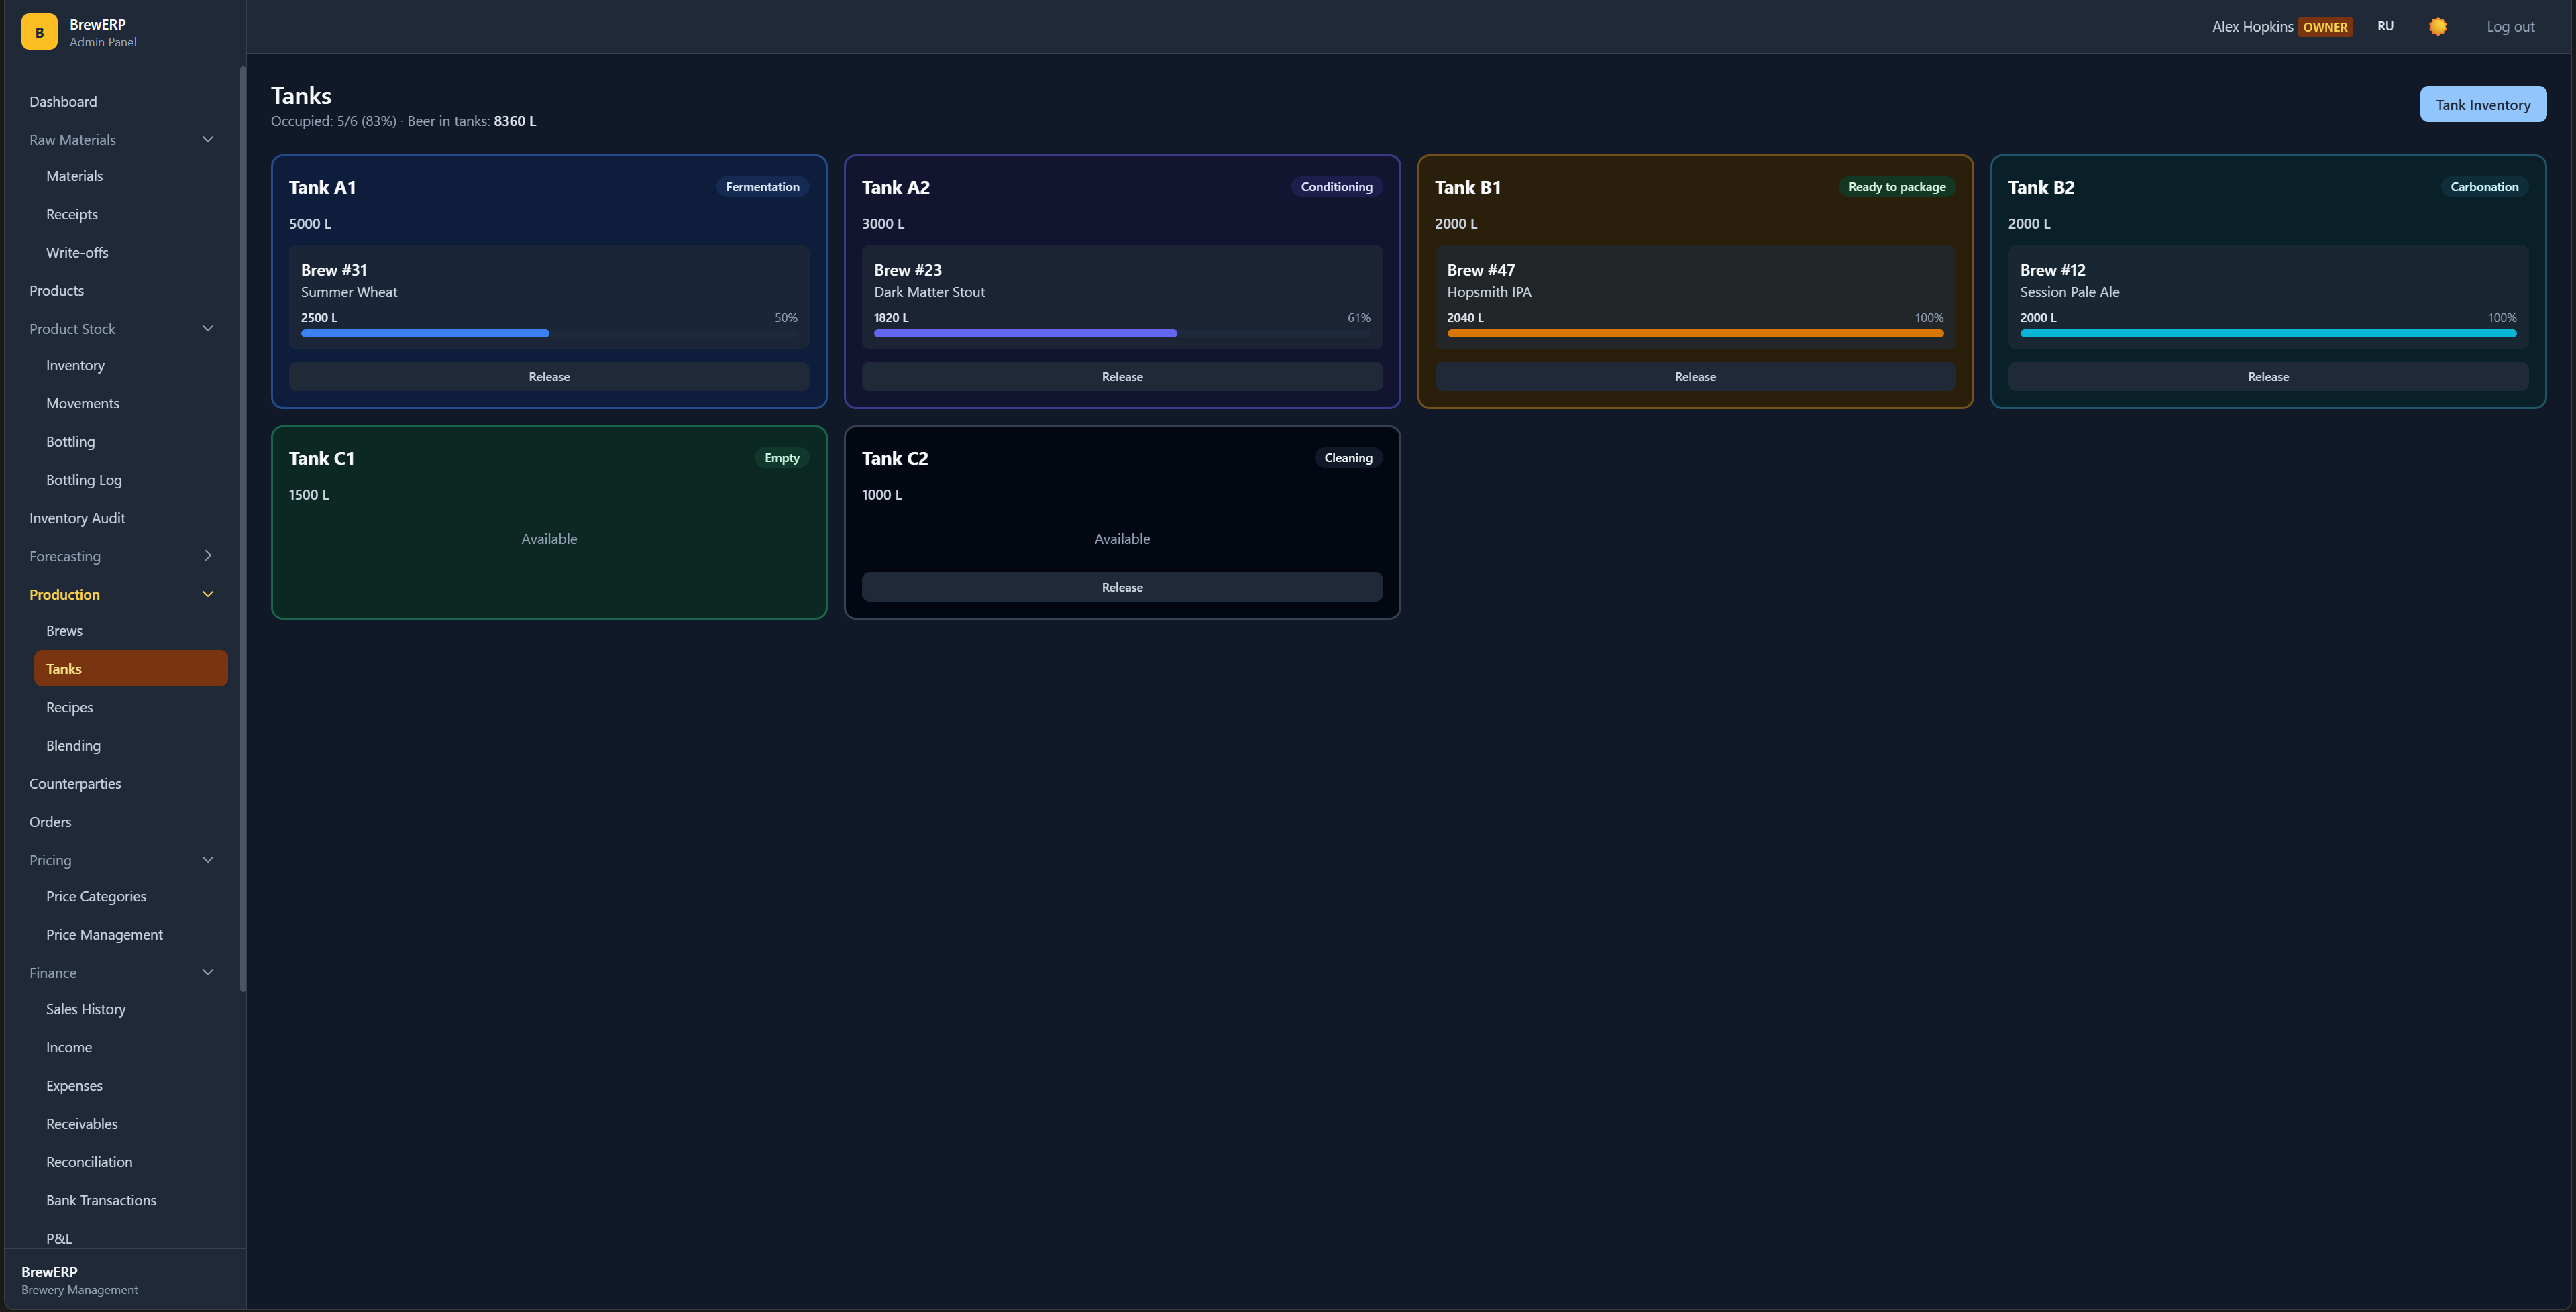Open the Dashboard menu item
This screenshot has height=1312, width=2576.
click(x=63, y=101)
